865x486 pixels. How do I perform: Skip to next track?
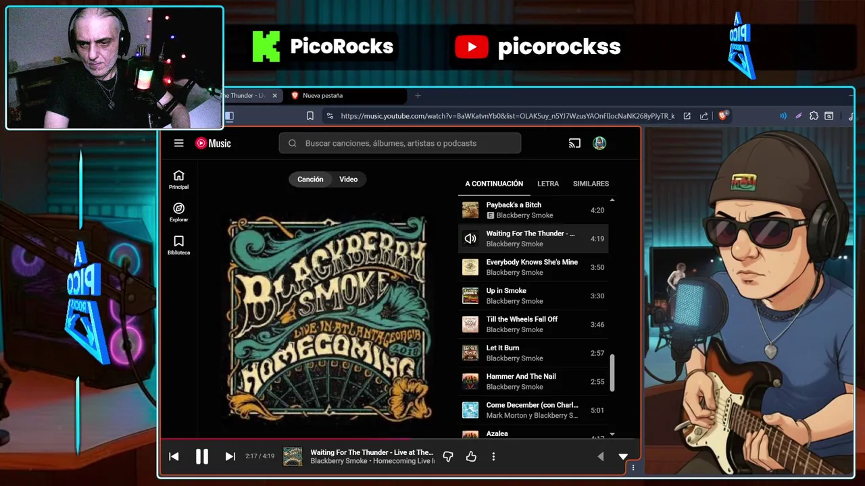click(x=230, y=456)
